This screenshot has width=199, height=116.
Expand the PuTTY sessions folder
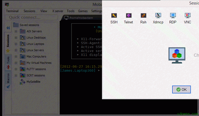coord(16,69)
